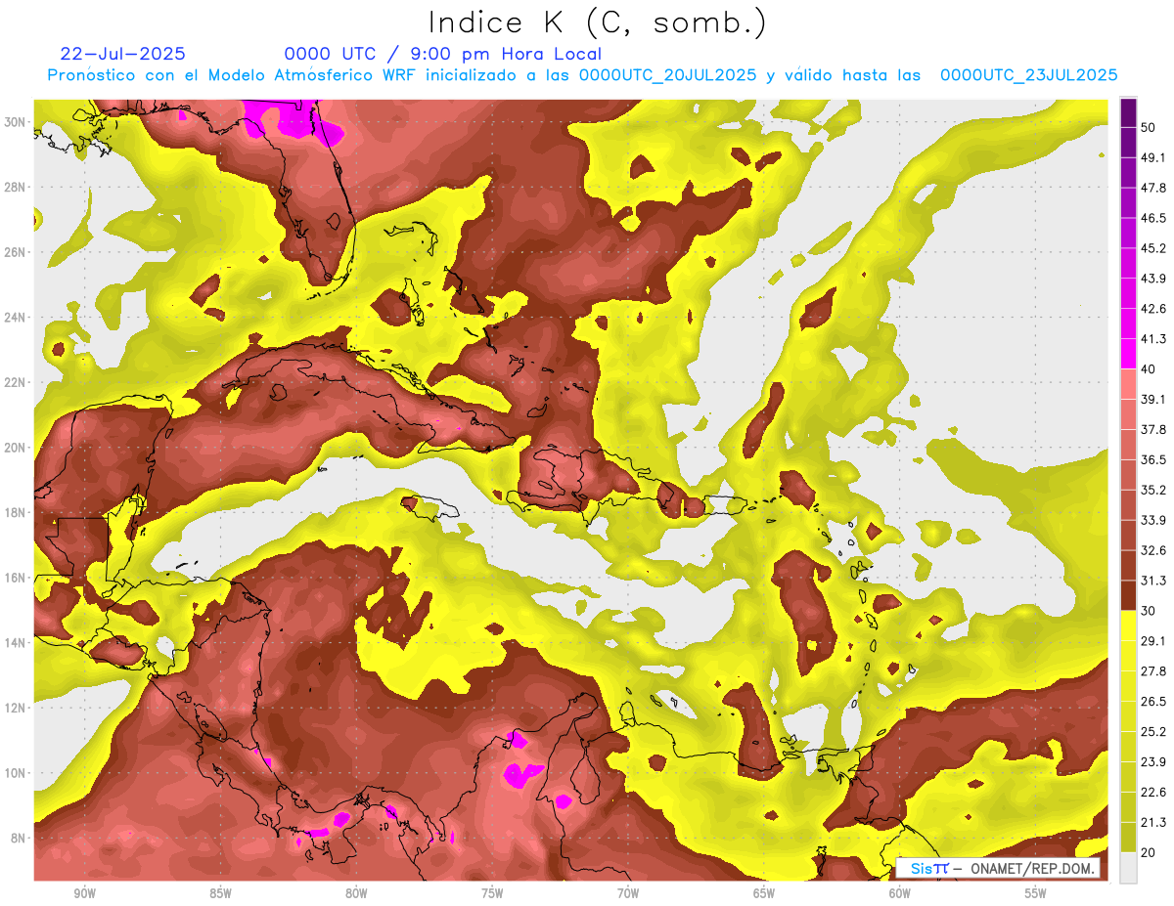Select the 24N latitude axis label

click(15, 318)
